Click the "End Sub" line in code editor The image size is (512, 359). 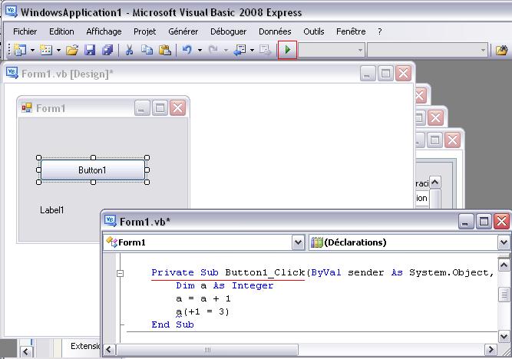(173, 324)
